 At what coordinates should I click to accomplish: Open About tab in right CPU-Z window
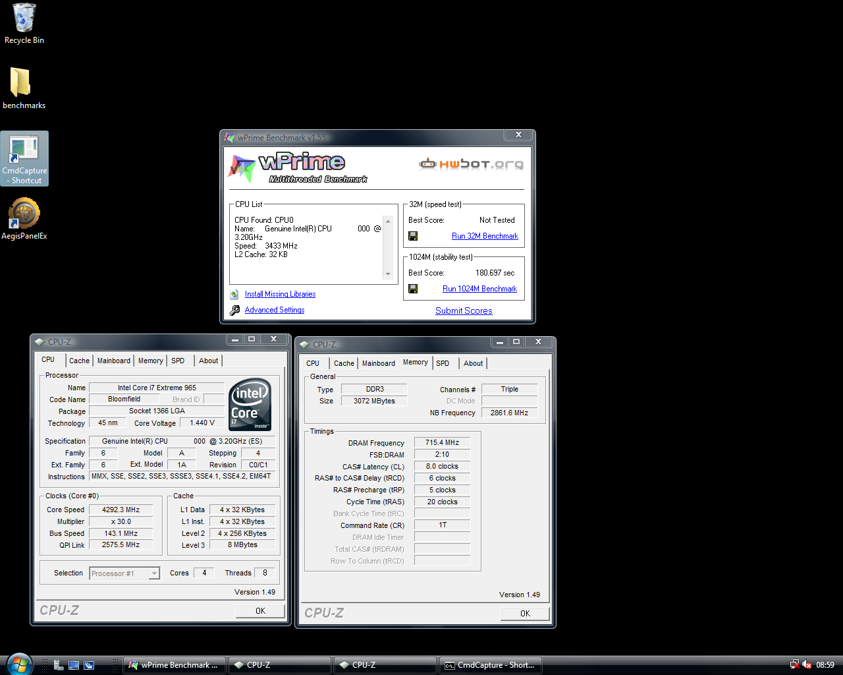[473, 363]
